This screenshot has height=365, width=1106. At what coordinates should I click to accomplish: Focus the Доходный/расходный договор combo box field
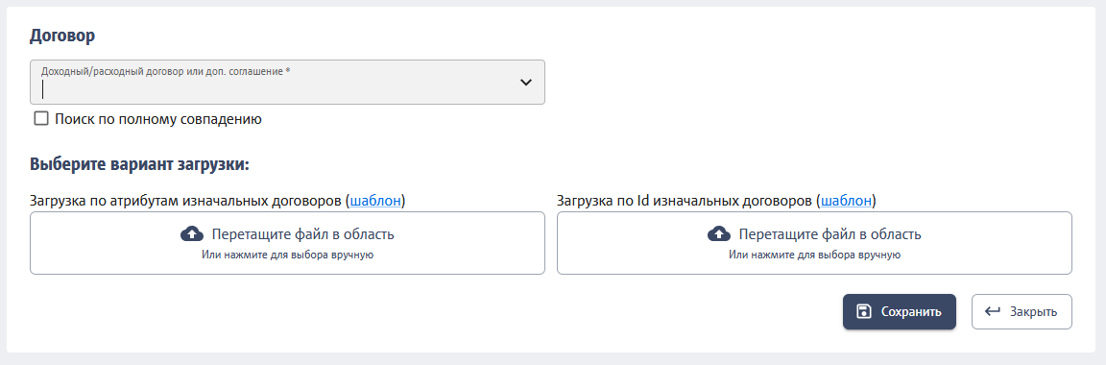coord(287,82)
